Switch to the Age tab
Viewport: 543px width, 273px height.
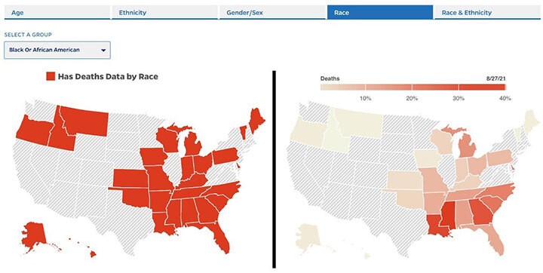[57, 13]
